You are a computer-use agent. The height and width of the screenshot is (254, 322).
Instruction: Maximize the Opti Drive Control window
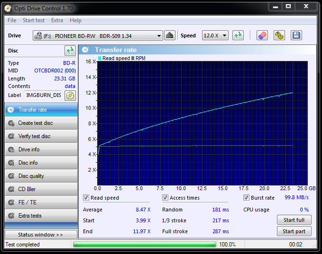click(288, 7)
